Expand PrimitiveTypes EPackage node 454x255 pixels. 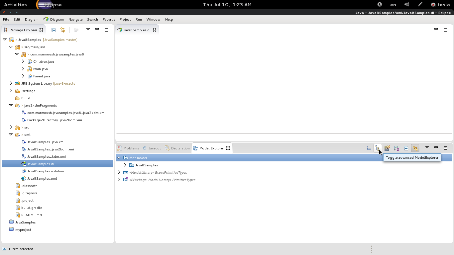[x=119, y=180]
